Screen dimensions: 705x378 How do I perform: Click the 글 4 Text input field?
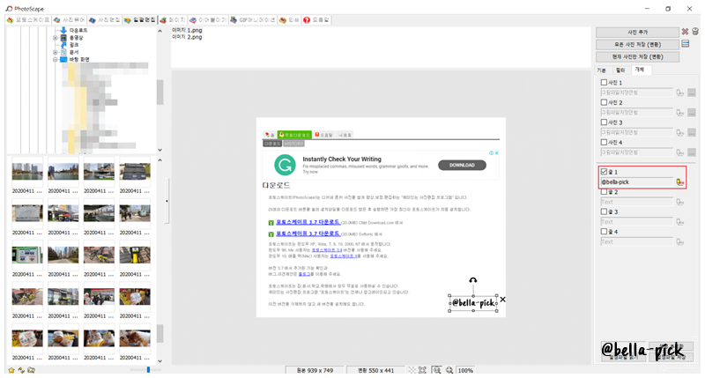coord(636,241)
